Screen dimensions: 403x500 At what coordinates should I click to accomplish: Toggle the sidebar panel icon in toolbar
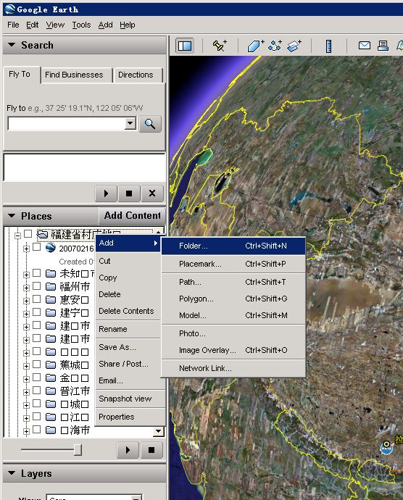[185, 46]
